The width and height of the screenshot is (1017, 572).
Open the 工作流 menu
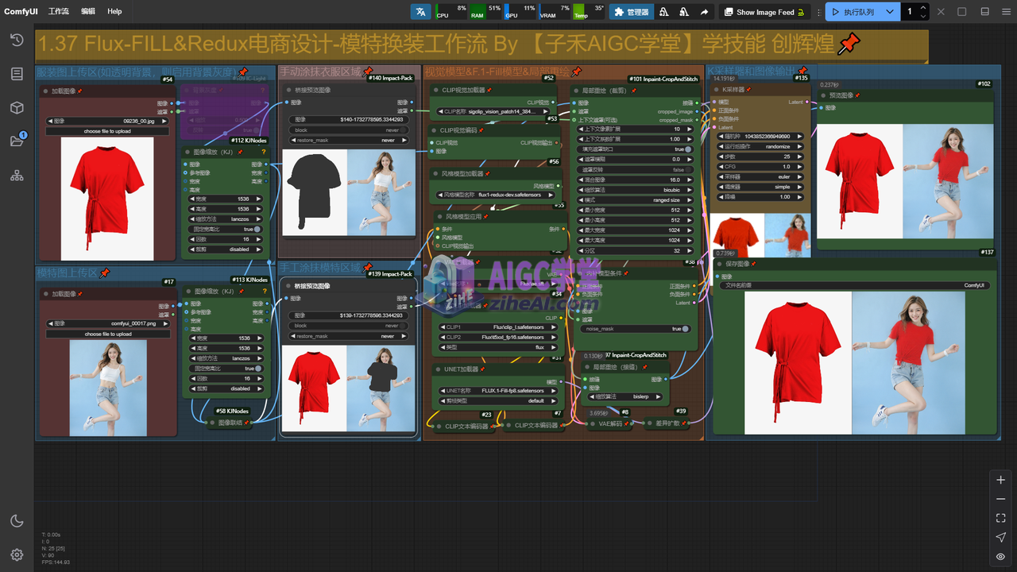point(58,12)
